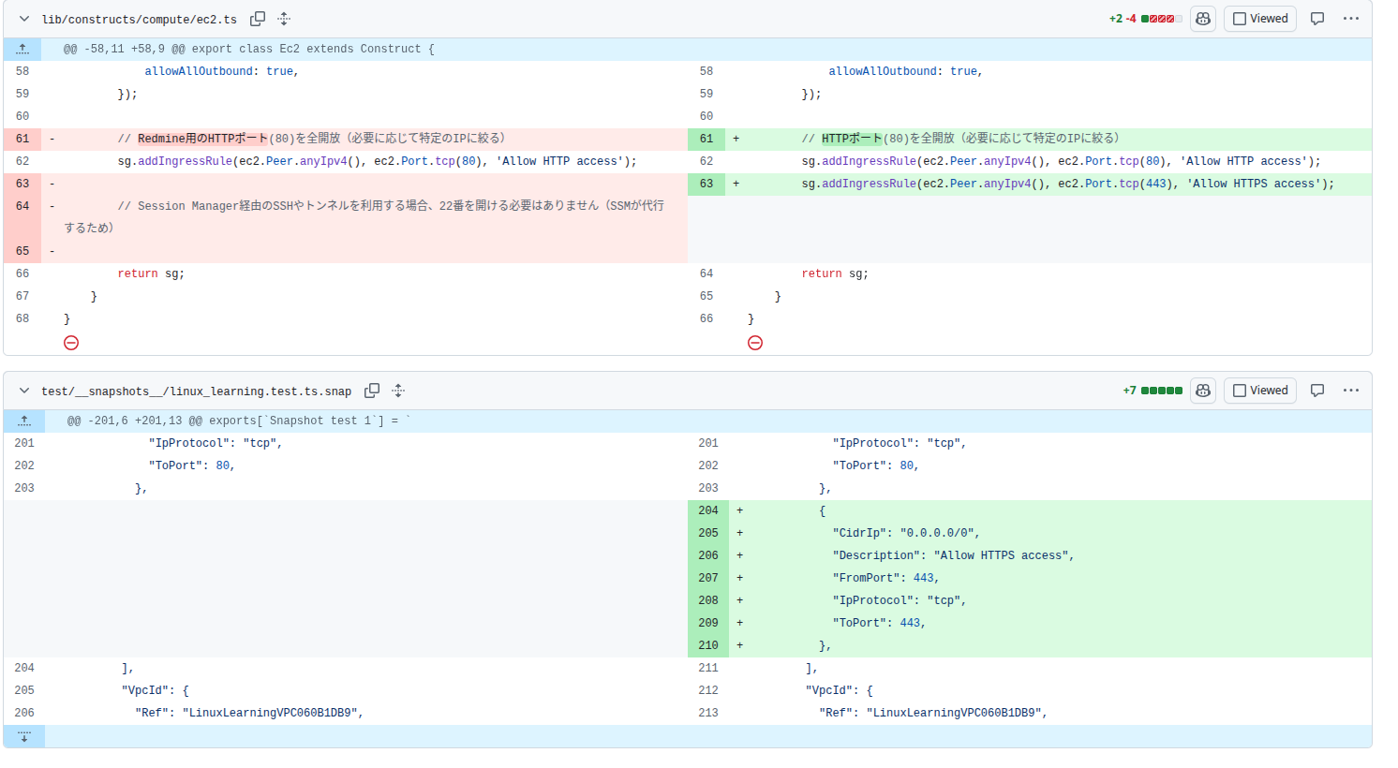
Task: Comment on the ec2.ts file
Action: [x=1317, y=19]
